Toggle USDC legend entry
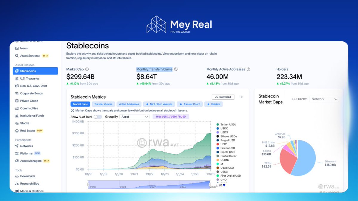The width and height of the screenshot is (358, 201). pyautogui.click(x=222, y=128)
